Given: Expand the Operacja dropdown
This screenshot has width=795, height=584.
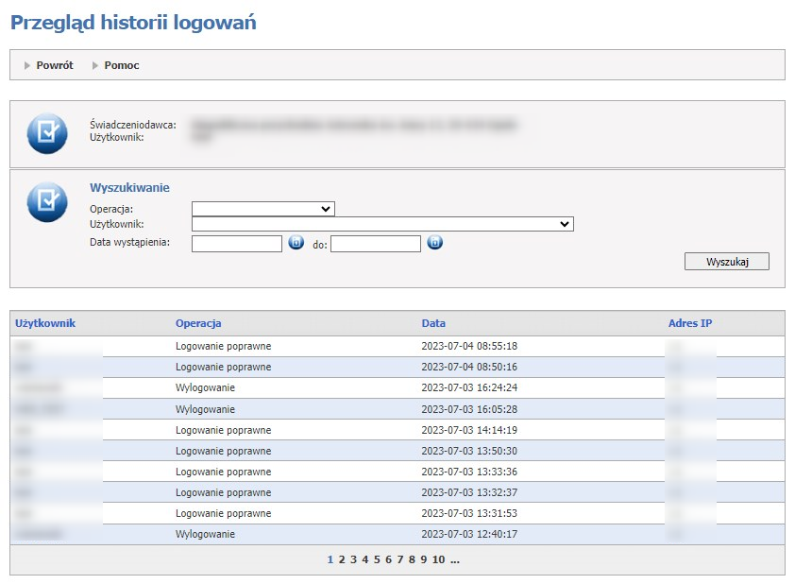Looking at the screenshot, I should pyautogui.click(x=262, y=209).
